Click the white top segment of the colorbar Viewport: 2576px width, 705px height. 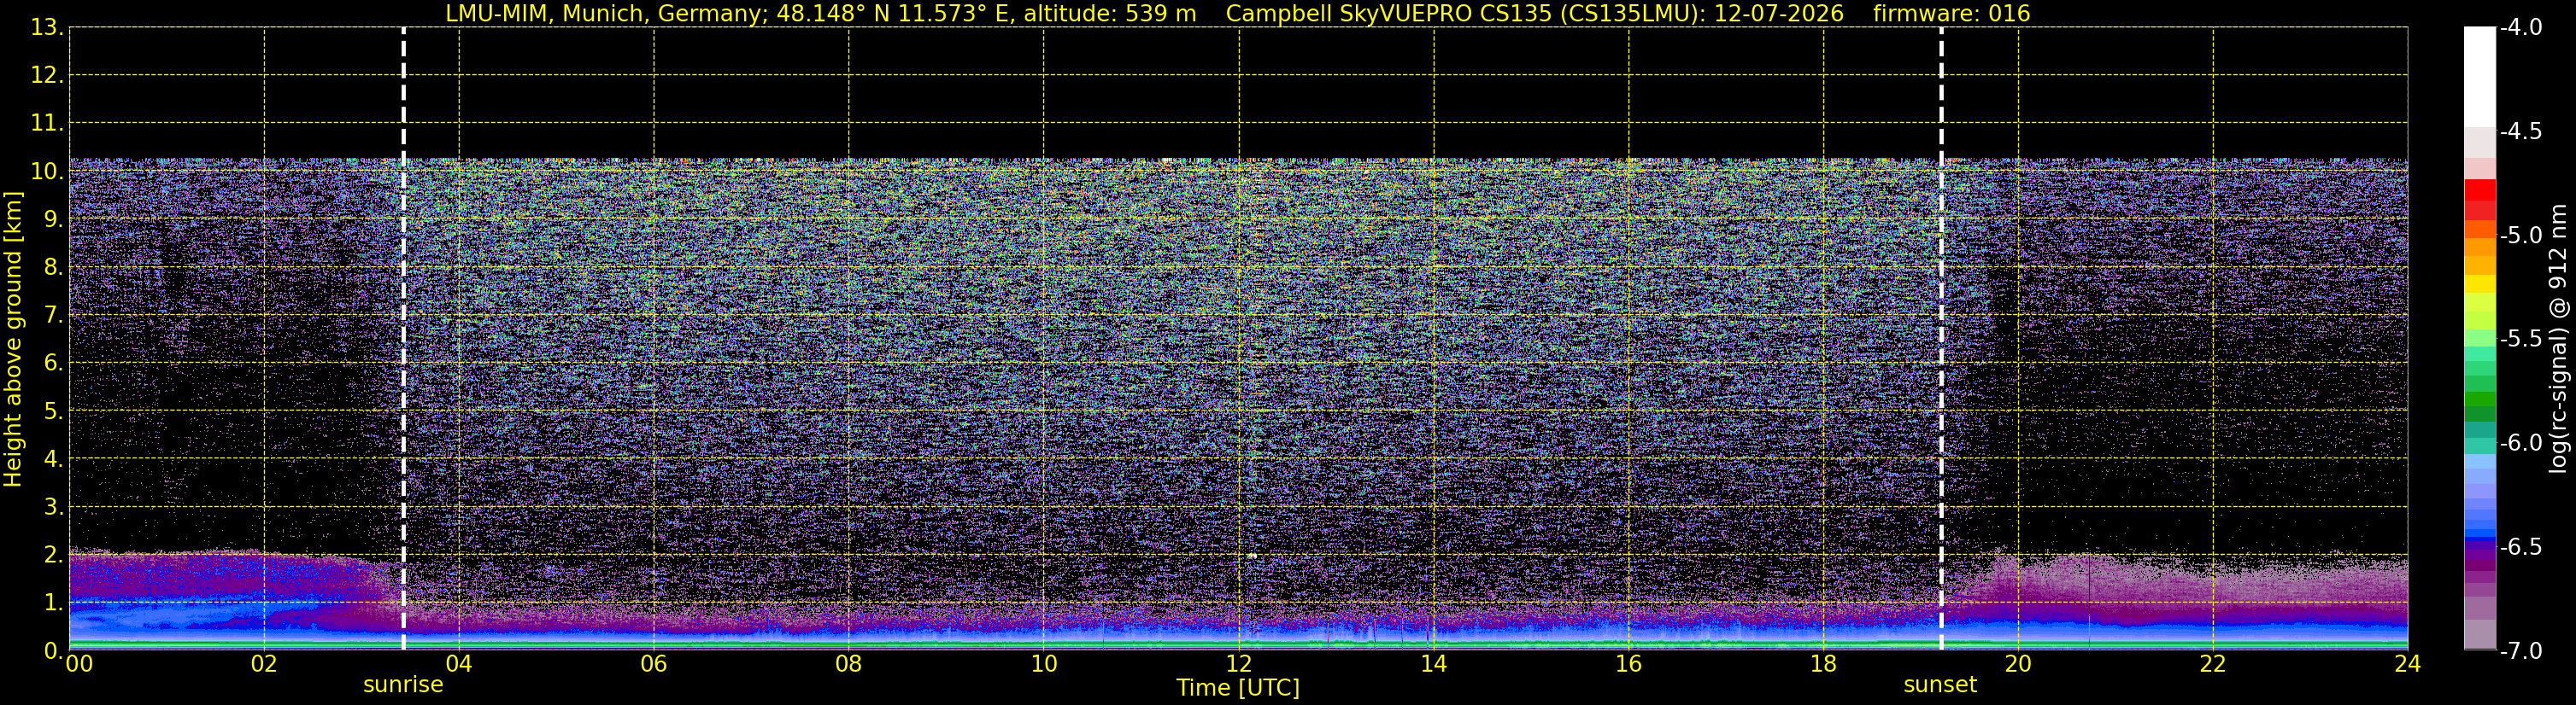tap(2479, 77)
